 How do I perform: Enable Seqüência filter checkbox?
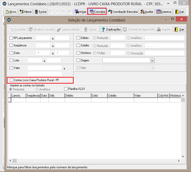(x=11, y=45)
